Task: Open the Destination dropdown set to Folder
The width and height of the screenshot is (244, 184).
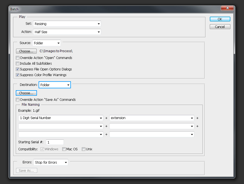Action: [55, 85]
